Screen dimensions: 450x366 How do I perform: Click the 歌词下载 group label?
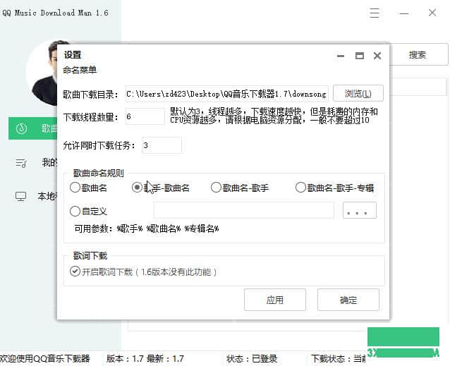click(90, 255)
